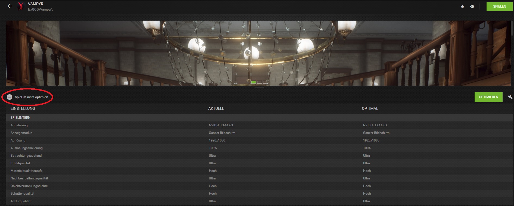This screenshot has width=514, height=206.
Task: Click the AKTUELL column header
Action: coord(216,108)
